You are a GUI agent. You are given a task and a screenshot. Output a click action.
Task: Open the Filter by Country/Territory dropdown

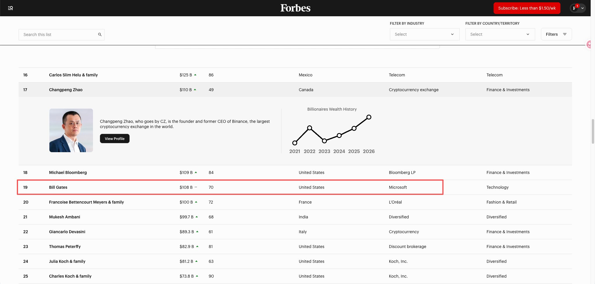point(500,34)
